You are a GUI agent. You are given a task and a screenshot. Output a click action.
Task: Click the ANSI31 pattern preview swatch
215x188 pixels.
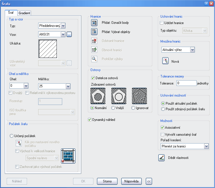coord(48,49)
